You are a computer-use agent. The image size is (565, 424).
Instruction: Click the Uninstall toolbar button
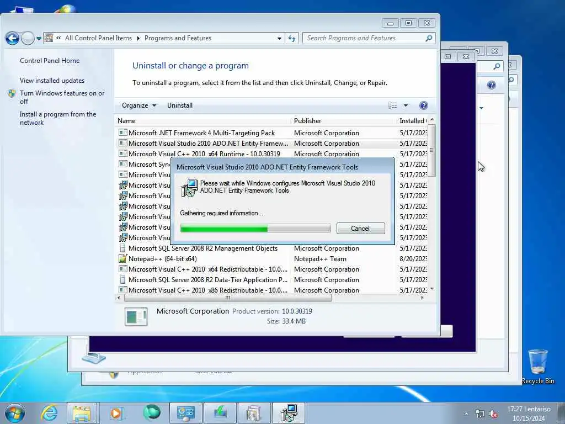[x=180, y=105]
